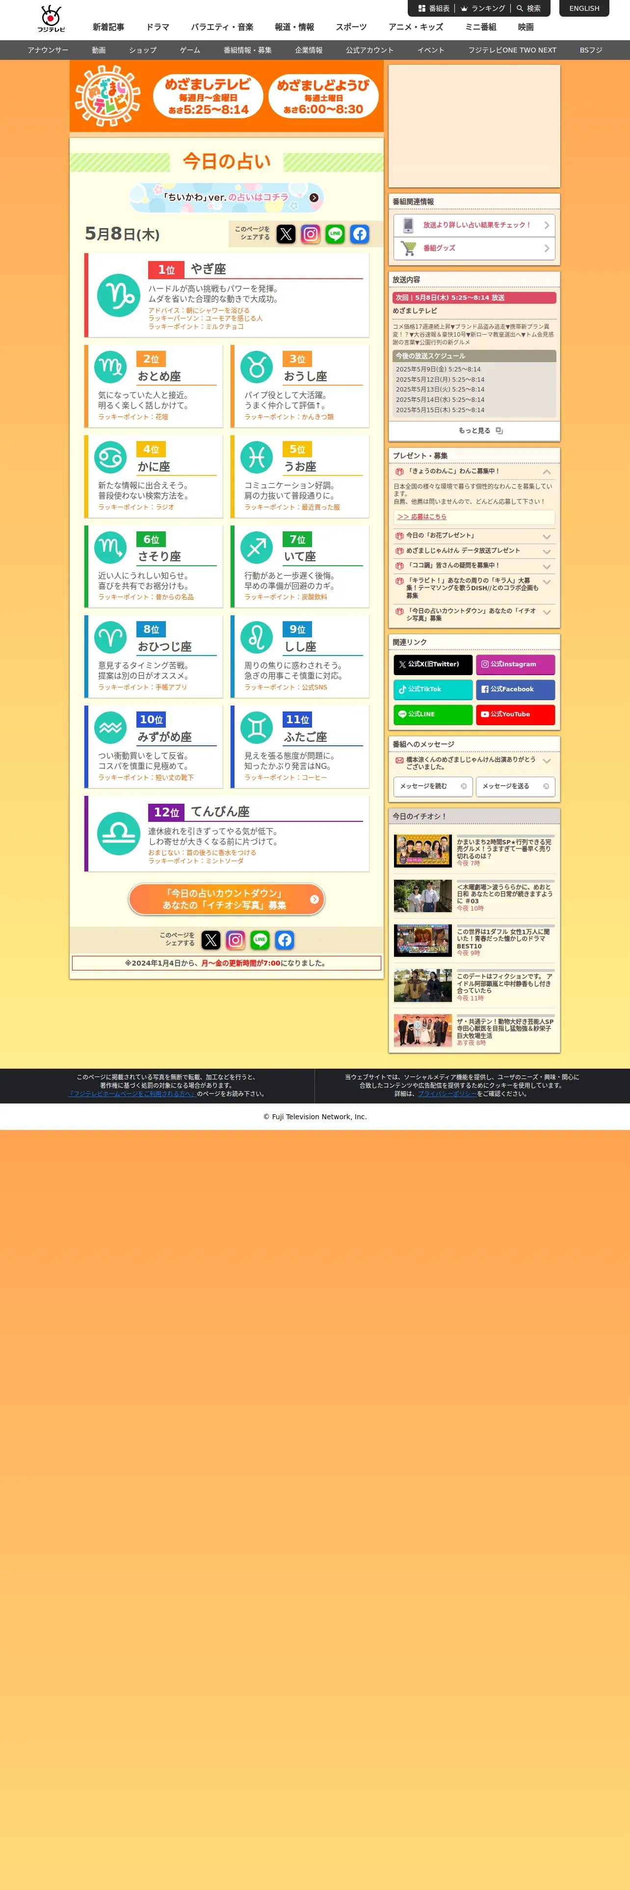Open the 公式Instagram button
The image size is (630, 1890).
pos(516,664)
